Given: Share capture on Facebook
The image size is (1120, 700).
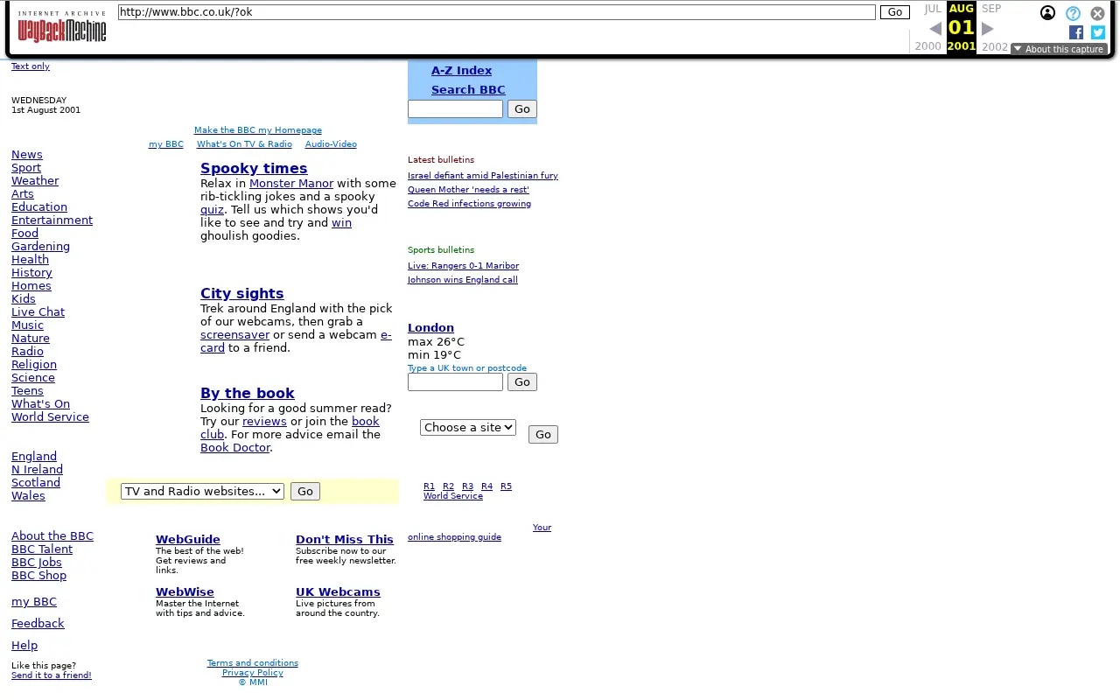Looking at the screenshot, I should pos(1076,32).
